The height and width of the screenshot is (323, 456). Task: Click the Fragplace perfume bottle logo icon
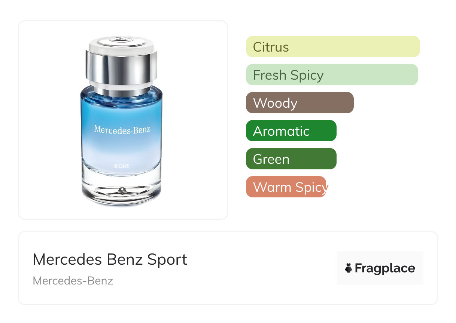pyautogui.click(x=349, y=268)
